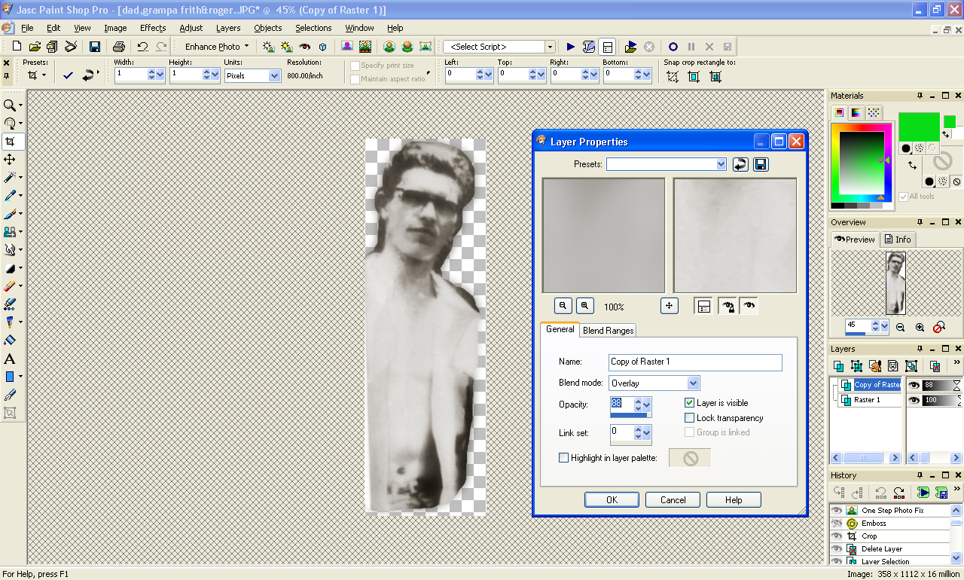This screenshot has height=580, width=964.
Task: Select the Text tool (letter A)
Action: [10, 359]
